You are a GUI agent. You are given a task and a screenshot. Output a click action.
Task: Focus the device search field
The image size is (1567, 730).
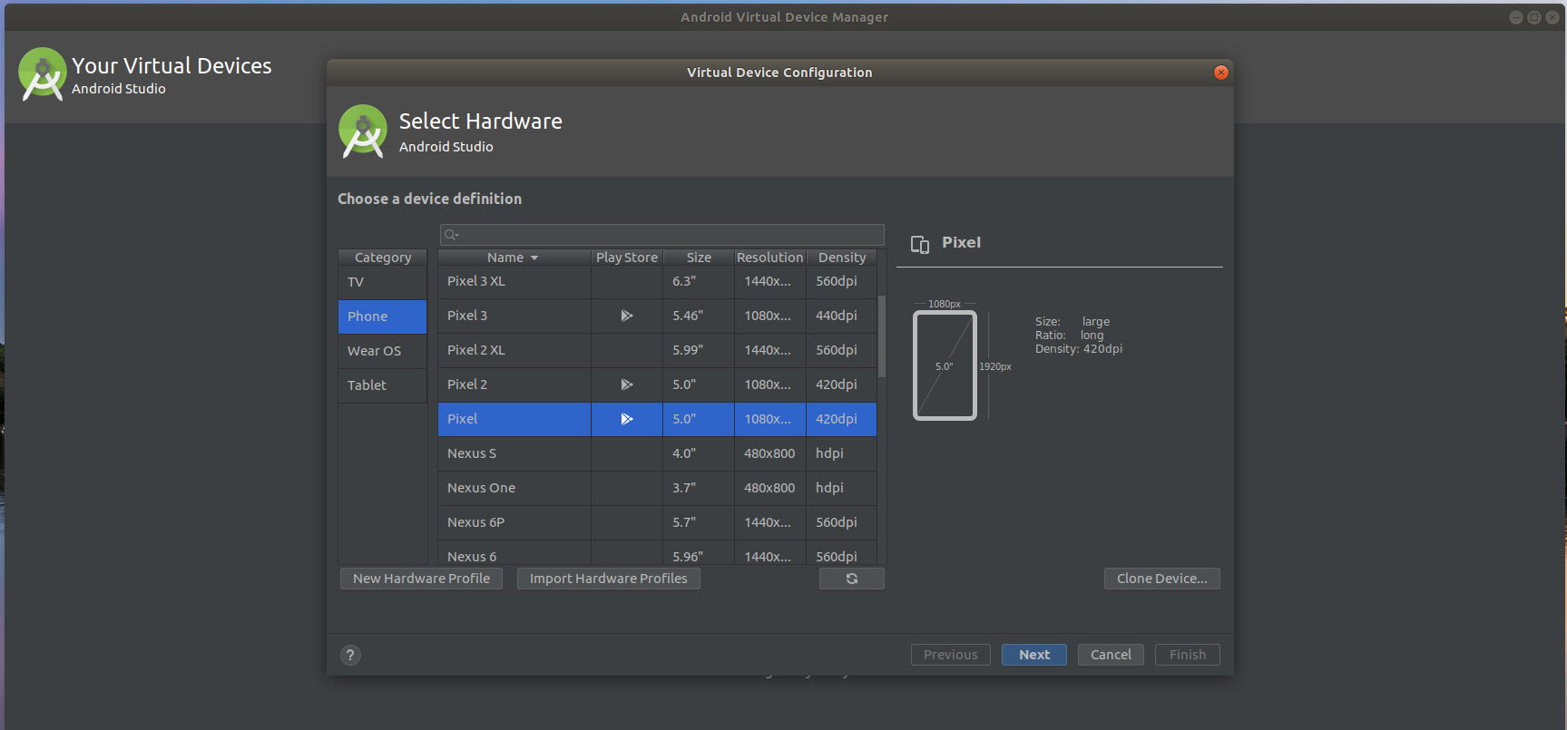662,235
